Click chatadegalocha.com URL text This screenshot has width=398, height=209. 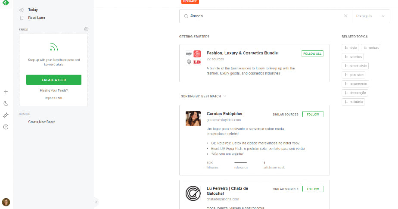tap(223, 199)
